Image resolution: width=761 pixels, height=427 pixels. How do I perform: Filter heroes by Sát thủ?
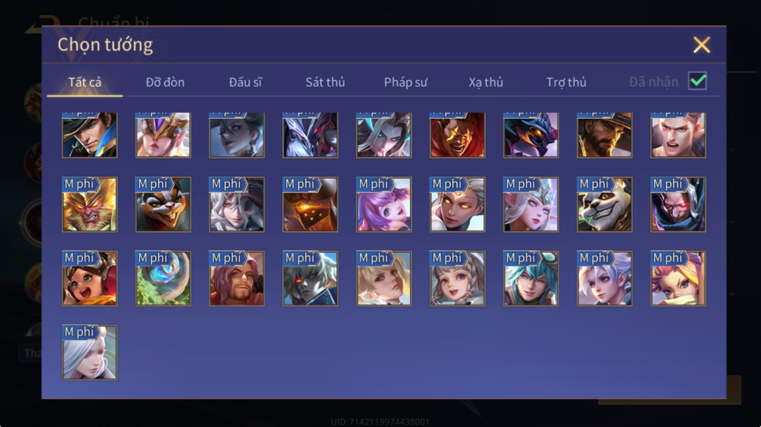coord(325,82)
